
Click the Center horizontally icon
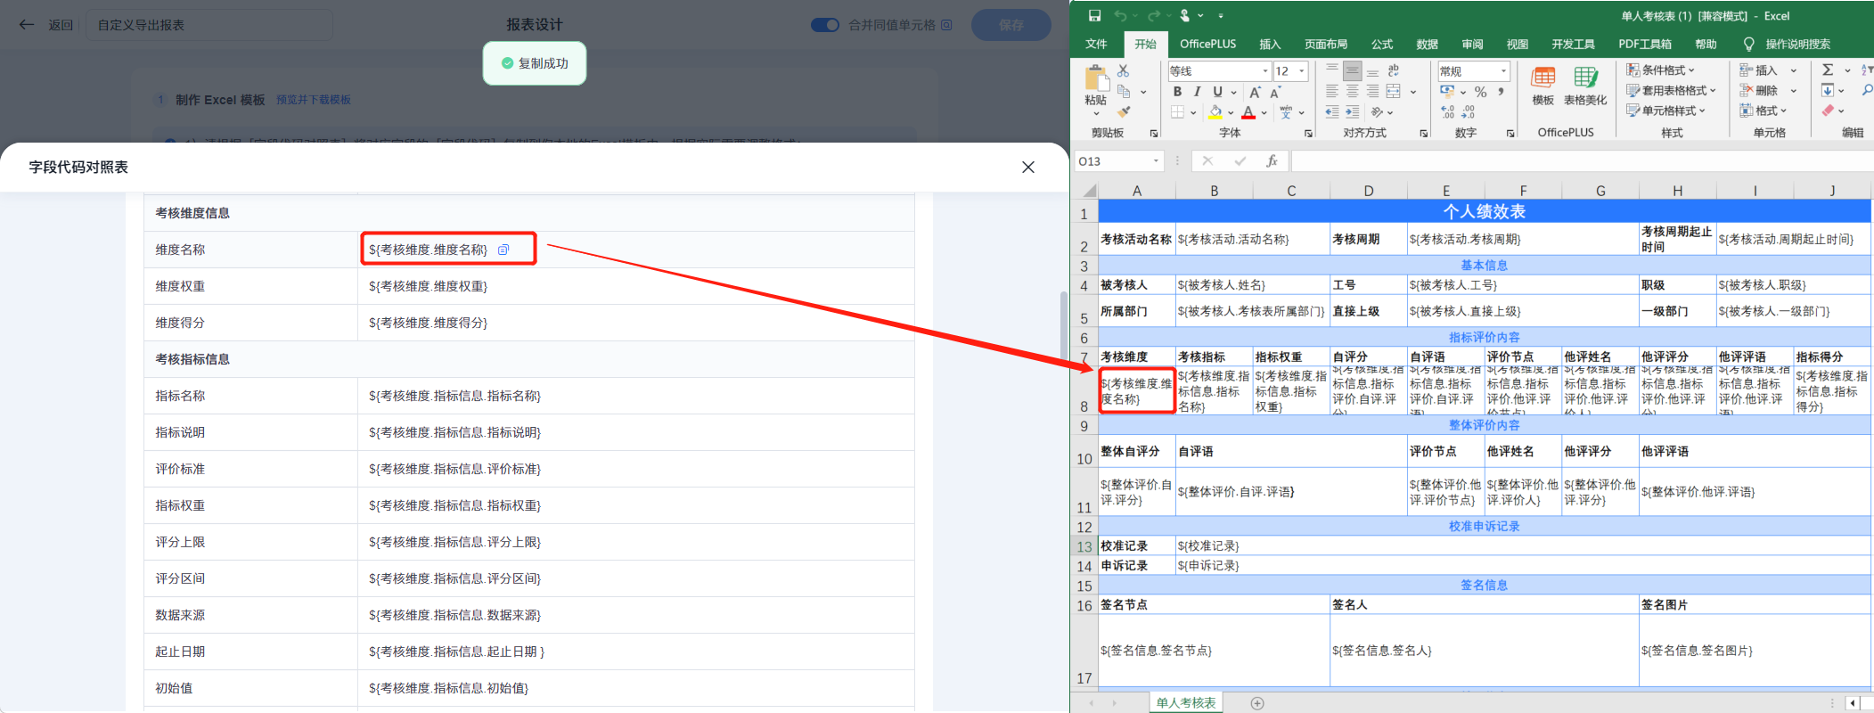point(1353,91)
